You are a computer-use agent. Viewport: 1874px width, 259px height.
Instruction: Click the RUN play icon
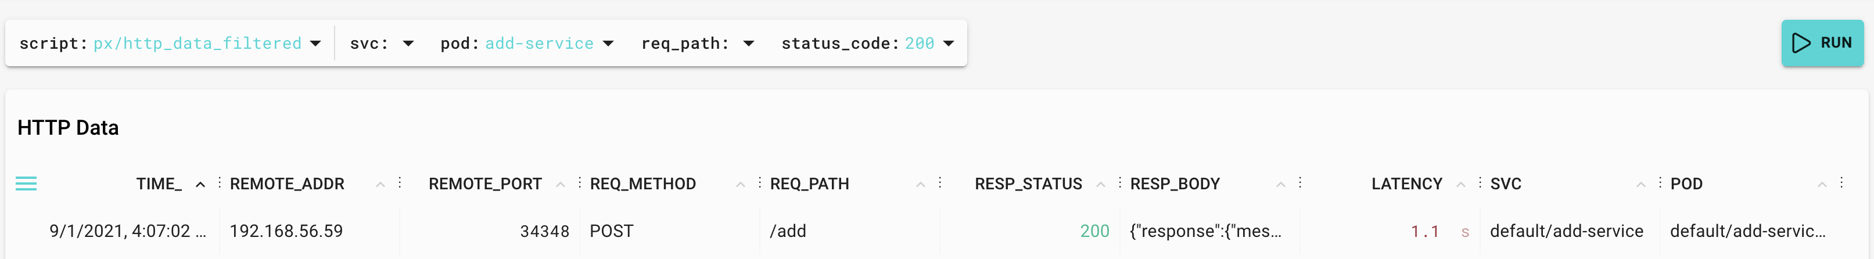[x=1801, y=43]
